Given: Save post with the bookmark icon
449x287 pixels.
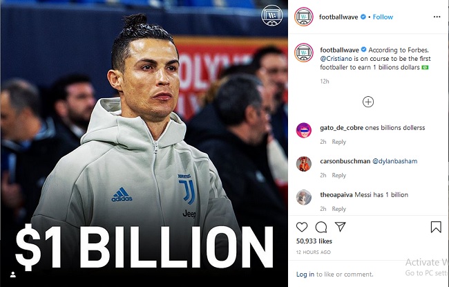Looking at the screenshot, I should (436, 227).
